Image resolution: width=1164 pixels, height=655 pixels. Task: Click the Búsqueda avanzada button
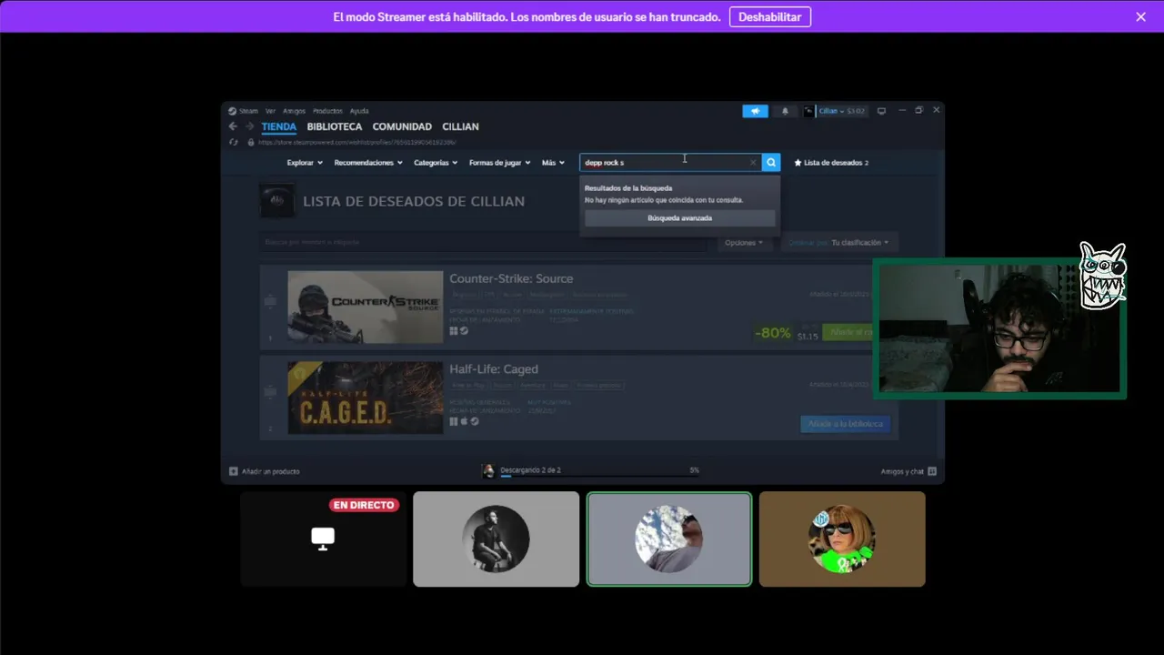[679, 218]
